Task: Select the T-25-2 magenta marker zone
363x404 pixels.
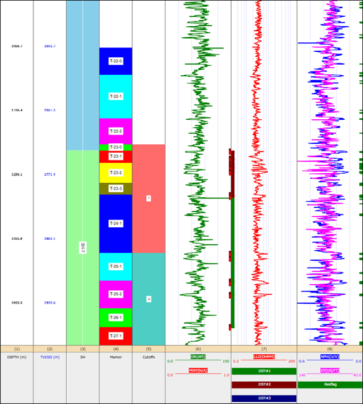Action: click(116, 294)
